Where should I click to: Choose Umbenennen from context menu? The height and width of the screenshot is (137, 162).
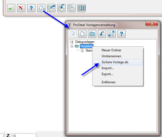pyautogui.click(x=118, y=56)
